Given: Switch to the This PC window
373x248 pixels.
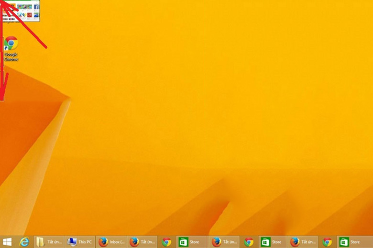Looking at the screenshot, I should (80, 242).
